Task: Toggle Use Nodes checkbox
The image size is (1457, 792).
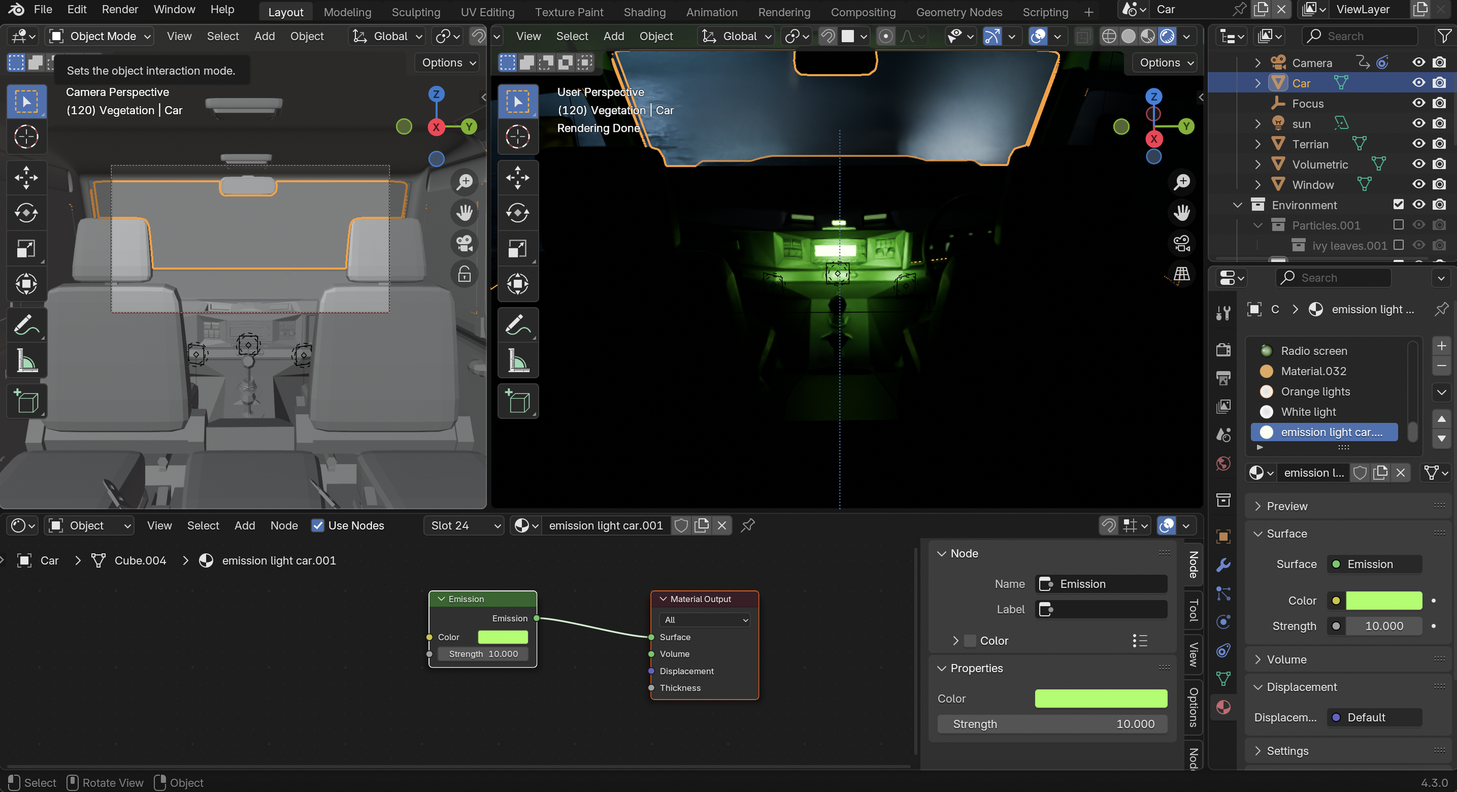Action: (318, 525)
